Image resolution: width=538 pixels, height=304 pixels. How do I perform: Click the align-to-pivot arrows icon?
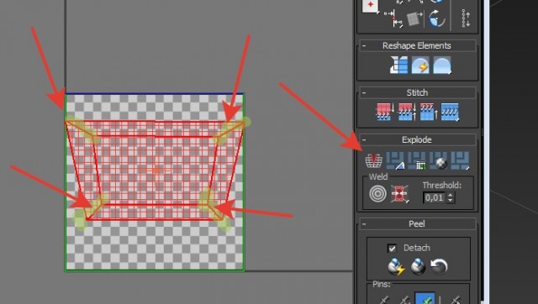point(393,18)
